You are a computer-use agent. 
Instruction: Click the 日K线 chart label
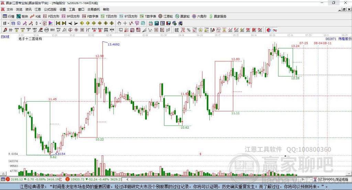(5, 37)
